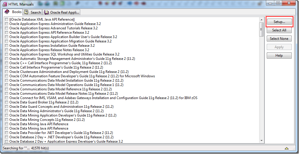Tick Oracle Data Guard Broker checkbox
The image size is (299, 154).
point(6,102)
